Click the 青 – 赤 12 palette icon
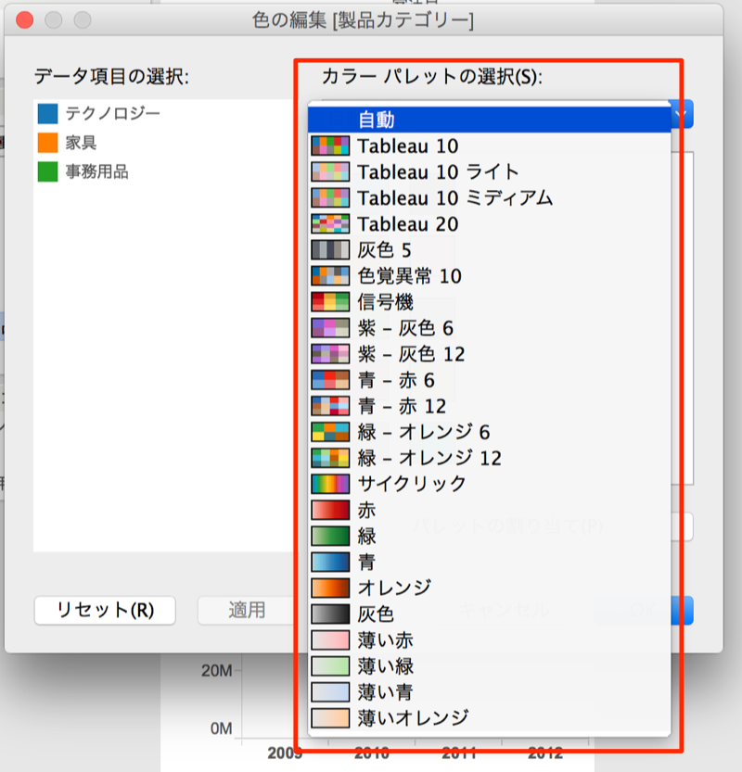Image resolution: width=742 pixels, height=772 pixels. (x=331, y=405)
